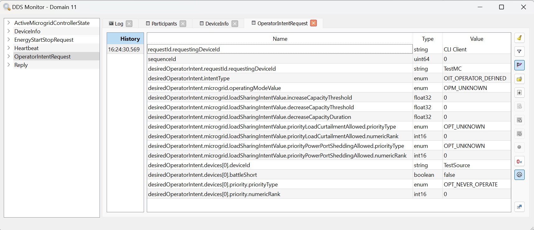534x230 pixels.
Task: Toggle the highlighted flatten fields view button
Action: tap(519, 65)
